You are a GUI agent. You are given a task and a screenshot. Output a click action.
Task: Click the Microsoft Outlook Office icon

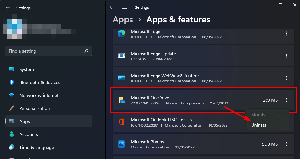(x=121, y=122)
